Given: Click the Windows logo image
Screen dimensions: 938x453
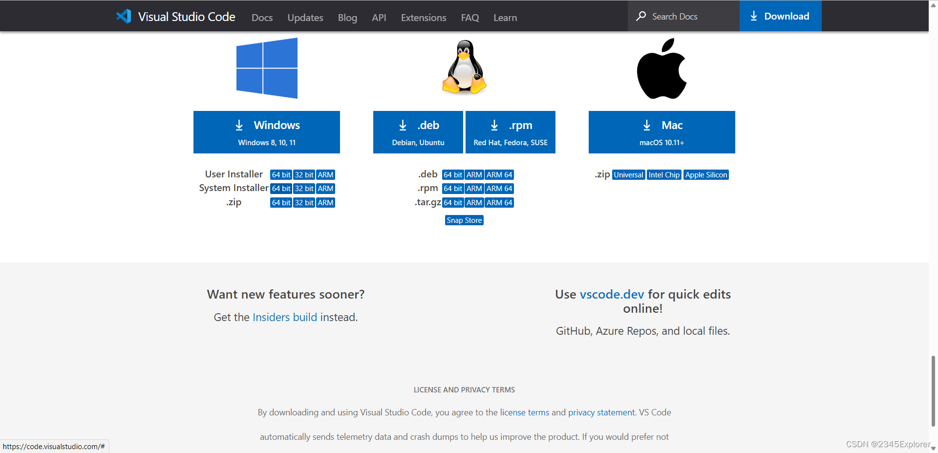Looking at the screenshot, I should pos(267,68).
